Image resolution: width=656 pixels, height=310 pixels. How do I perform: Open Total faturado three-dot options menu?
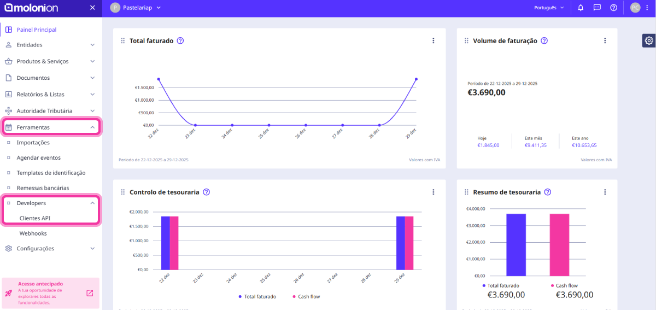click(x=433, y=40)
